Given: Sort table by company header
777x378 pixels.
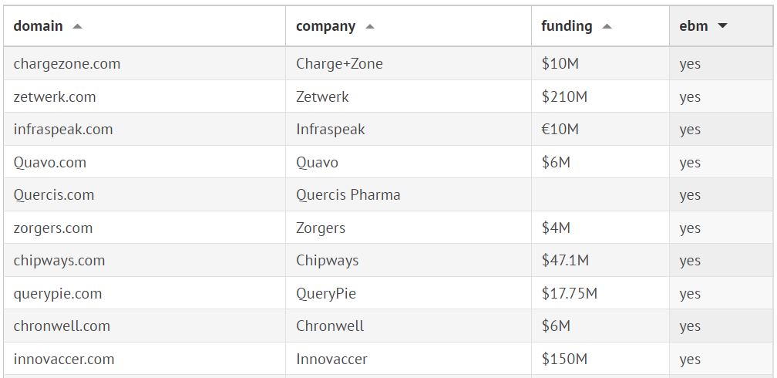Looking at the screenshot, I should click(325, 26).
